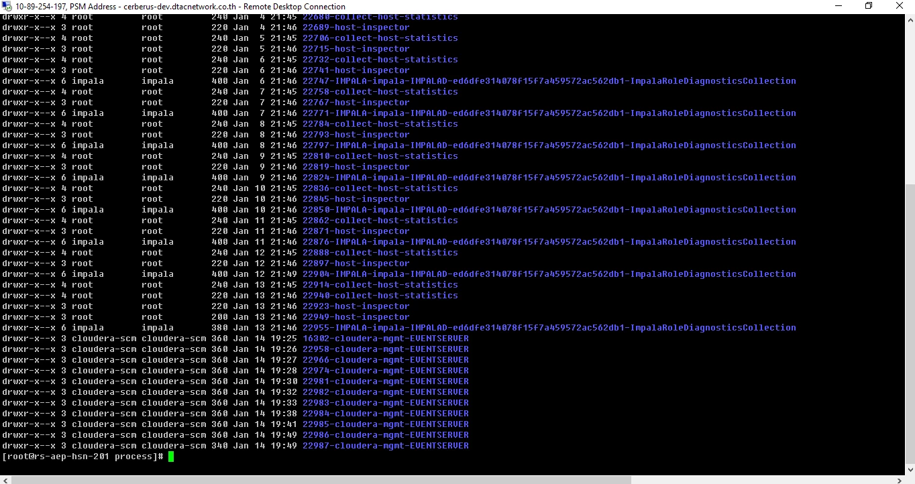
Task: Click the 22706-collect-host-statistics directory name
Action: point(380,38)
